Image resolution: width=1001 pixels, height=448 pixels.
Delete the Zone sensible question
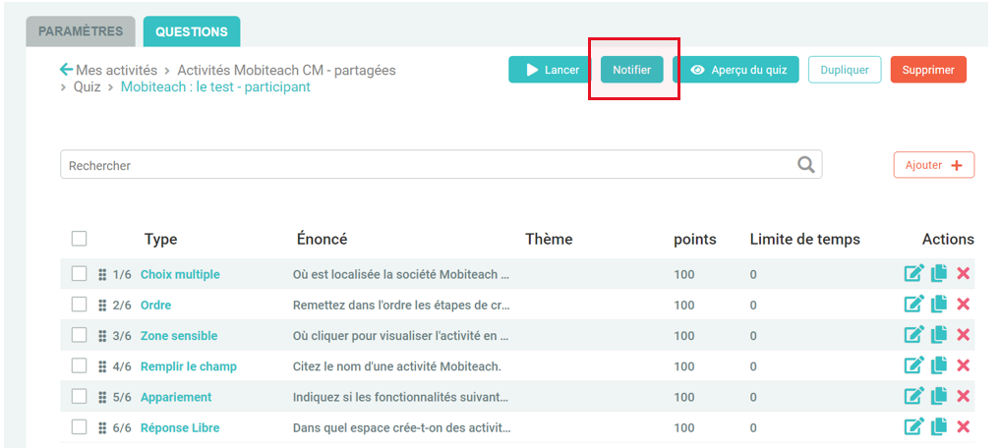point(964,335)
